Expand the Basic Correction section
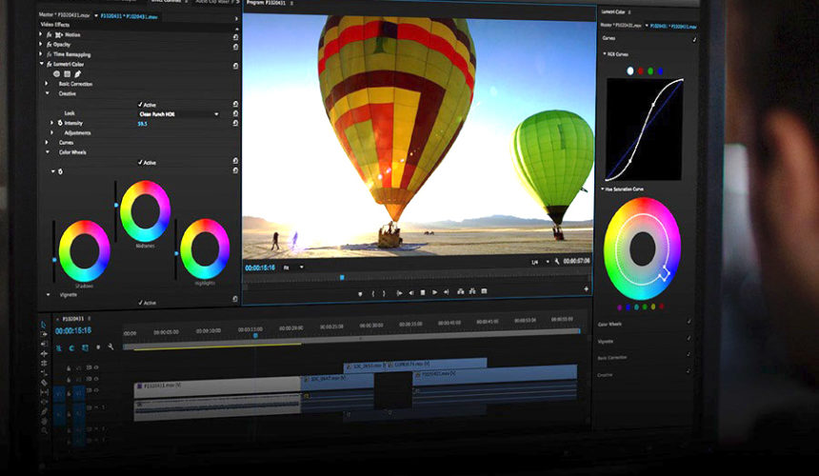 coord(47,84)
